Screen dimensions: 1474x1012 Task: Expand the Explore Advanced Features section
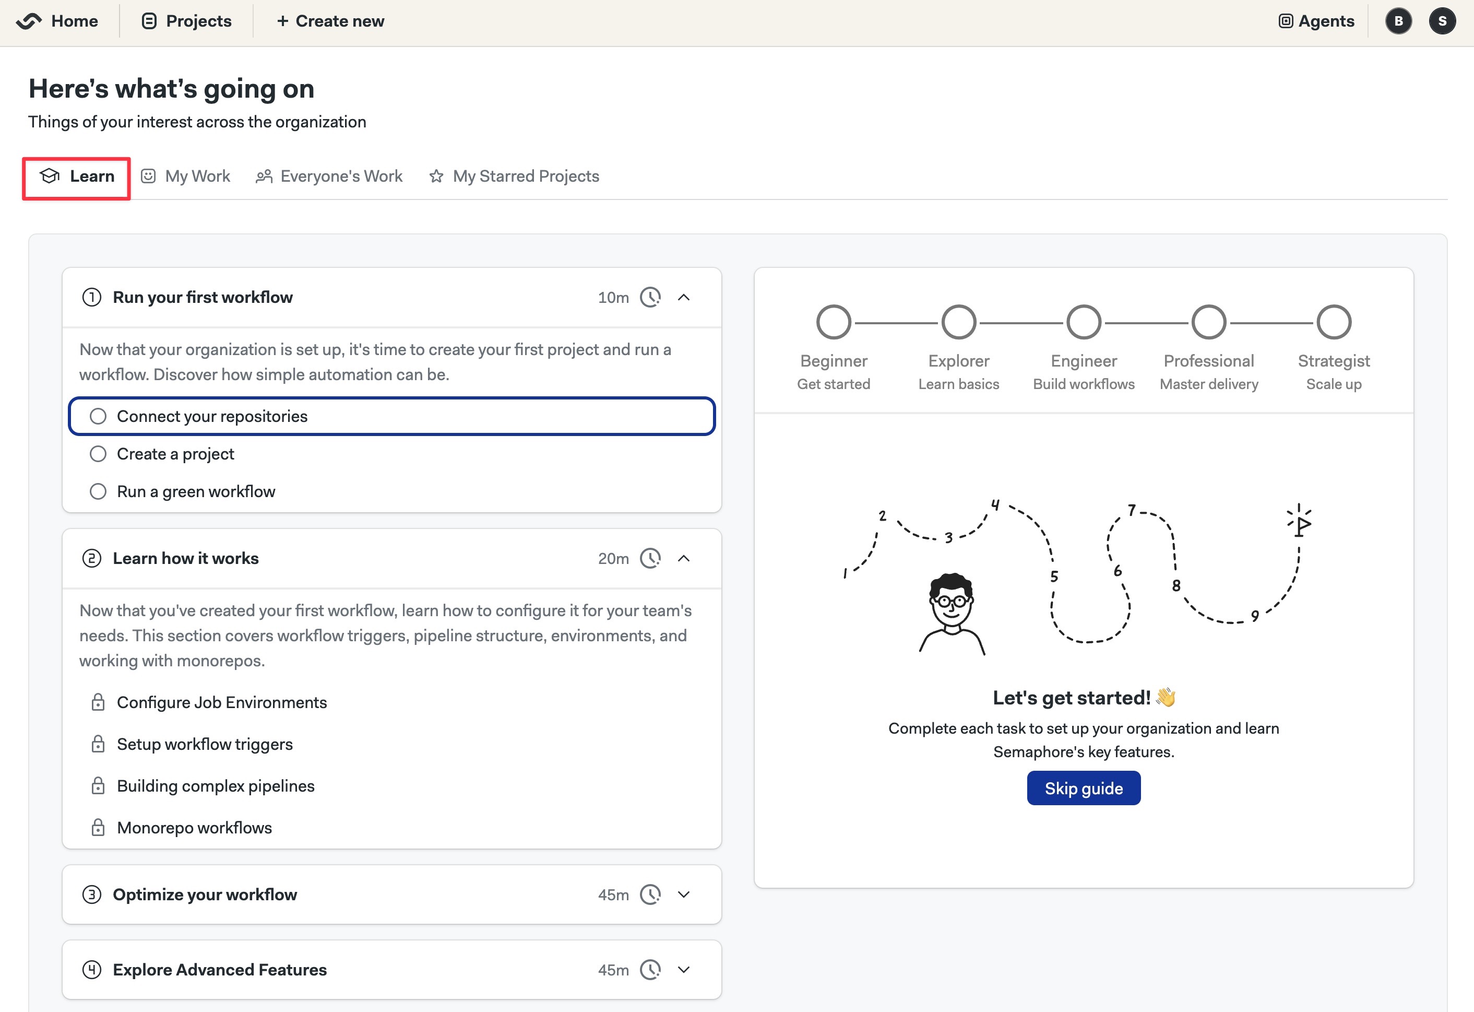point(684,970)
